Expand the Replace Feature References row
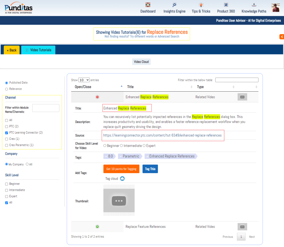 click(x=97, y=227)
